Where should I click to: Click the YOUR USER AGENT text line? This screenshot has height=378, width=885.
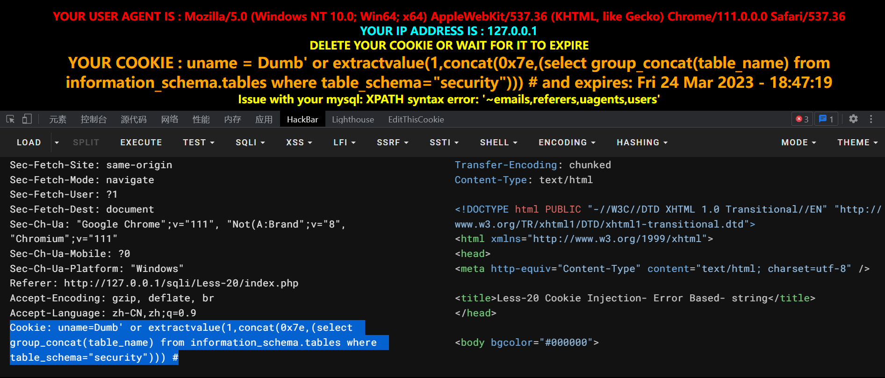[x=449, y=16]
